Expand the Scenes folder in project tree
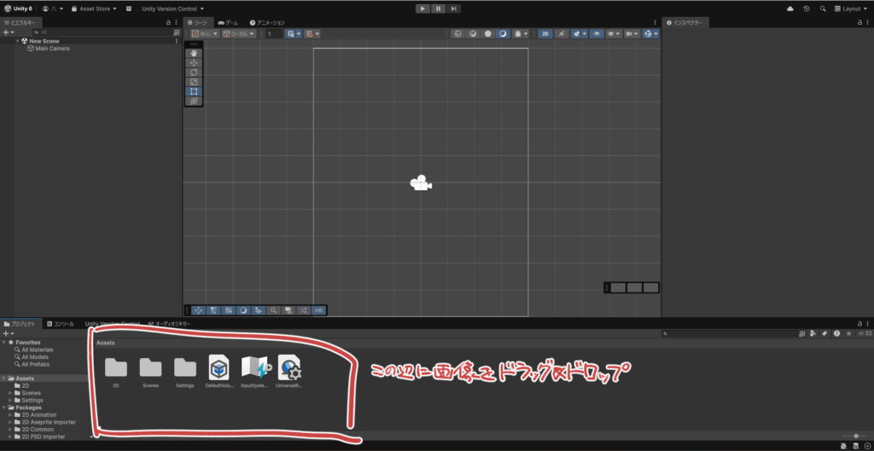The height and width of the screenshot is (451, 874). pyautogui.click(x=10, y=393)
